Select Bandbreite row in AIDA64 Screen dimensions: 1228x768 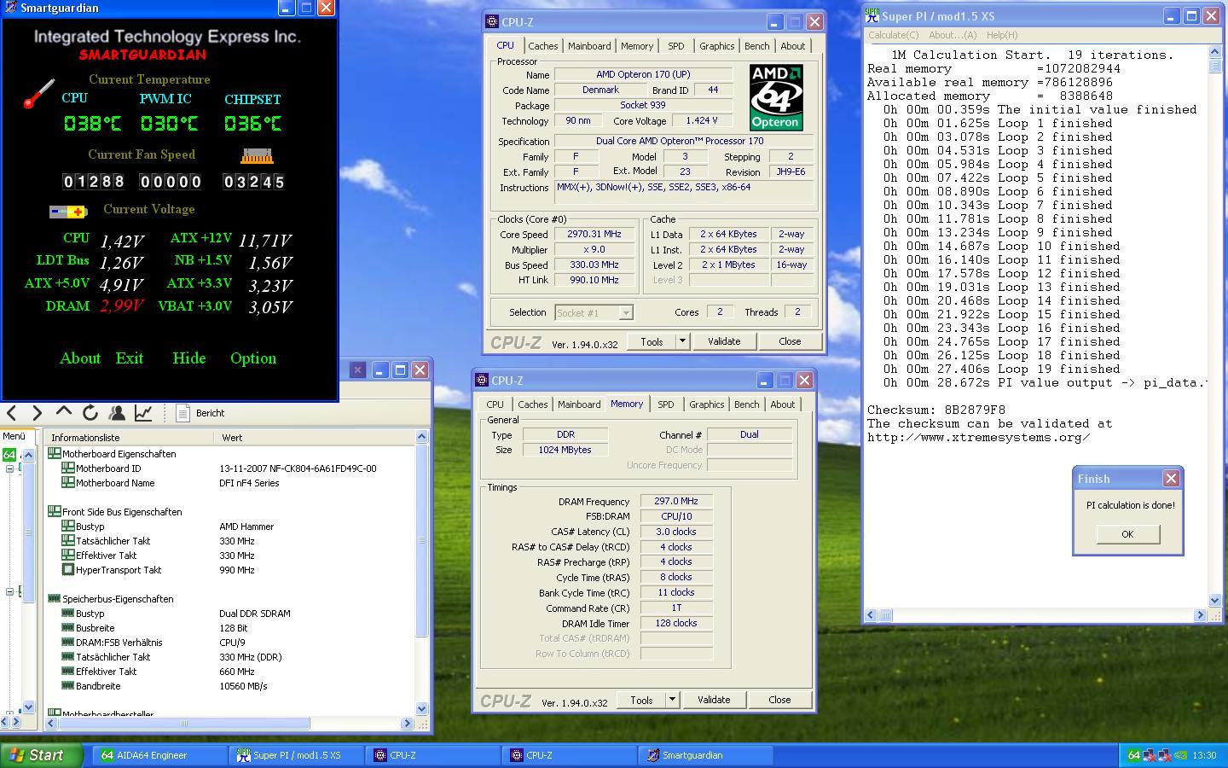[x=230, y=686]
